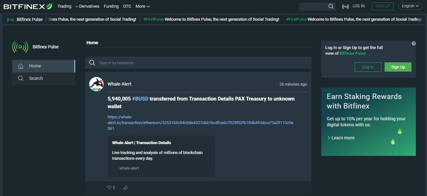Open the OTC menu item

[127, 6]
